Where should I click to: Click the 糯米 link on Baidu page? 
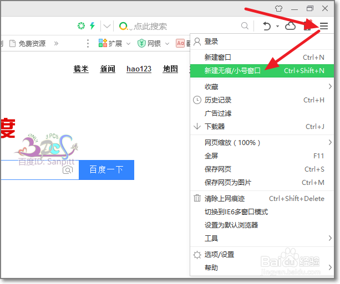coord(81,69)
